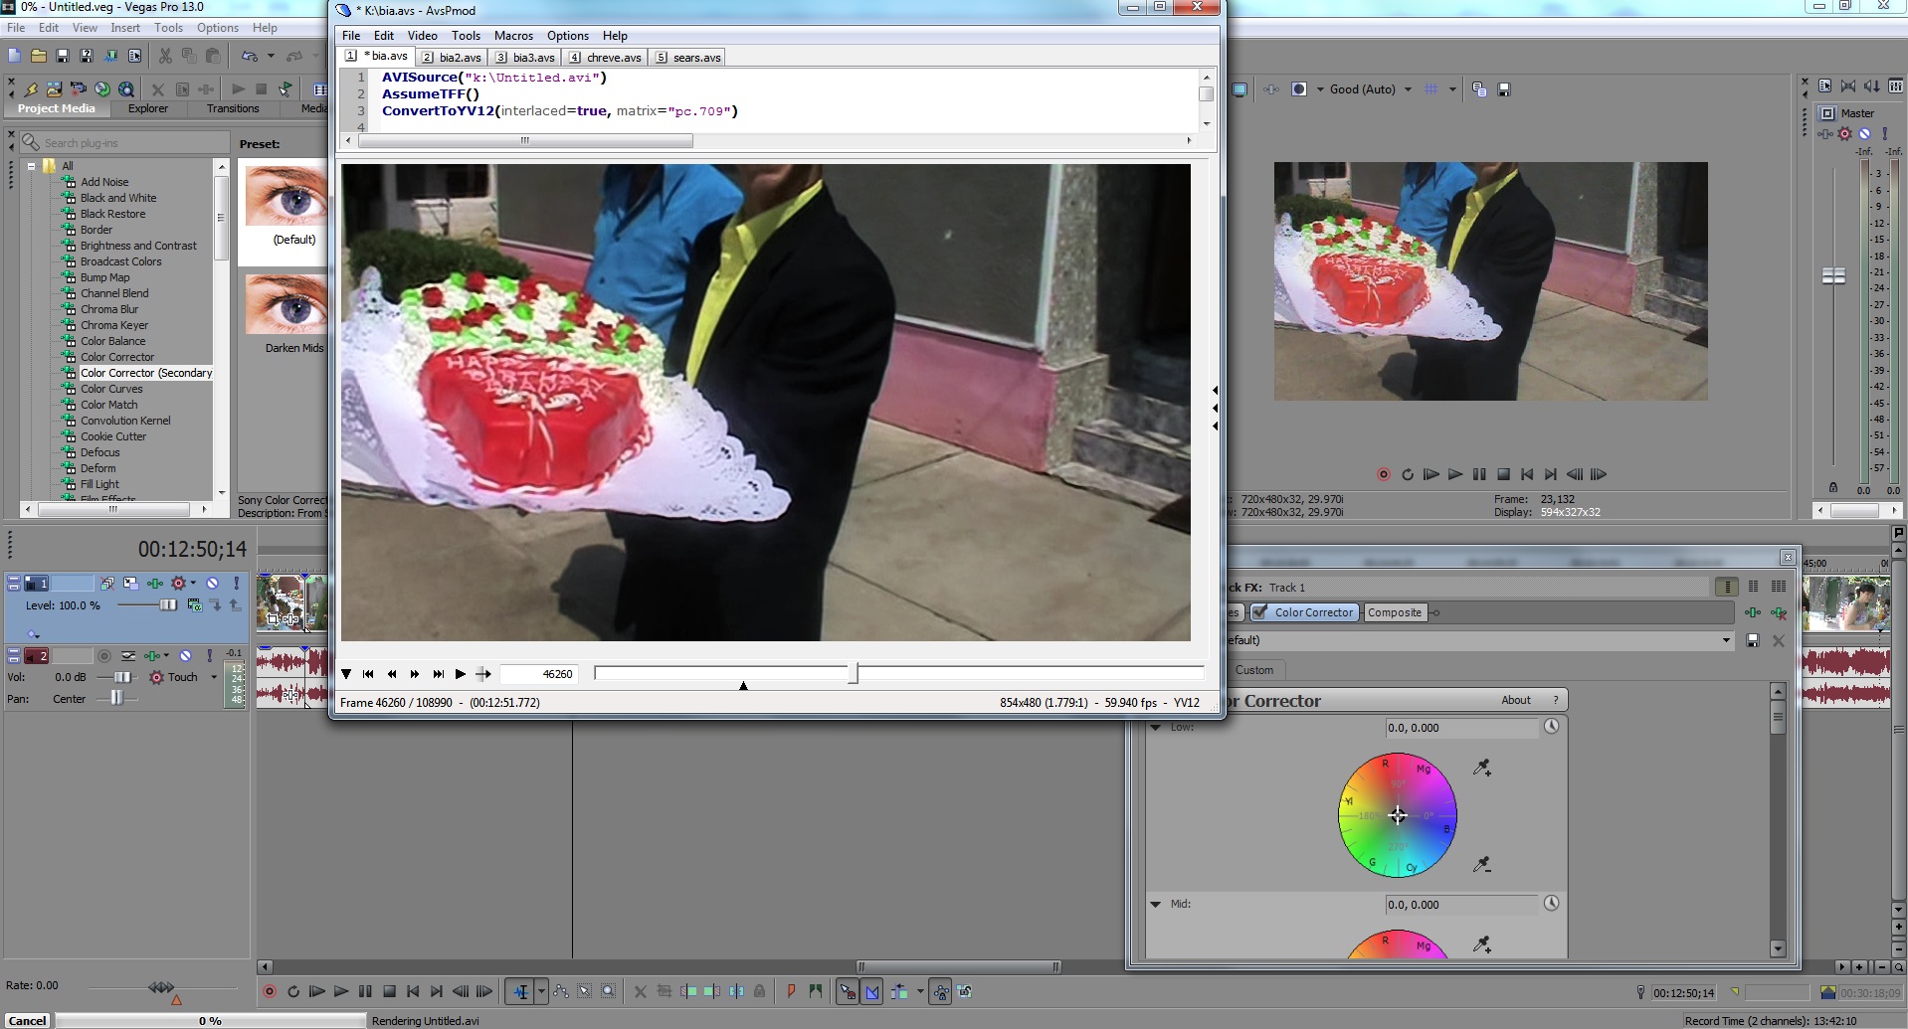1908x1029 pixels.
Task: Click the Insert Marker icon
Action: coord(792,991)
